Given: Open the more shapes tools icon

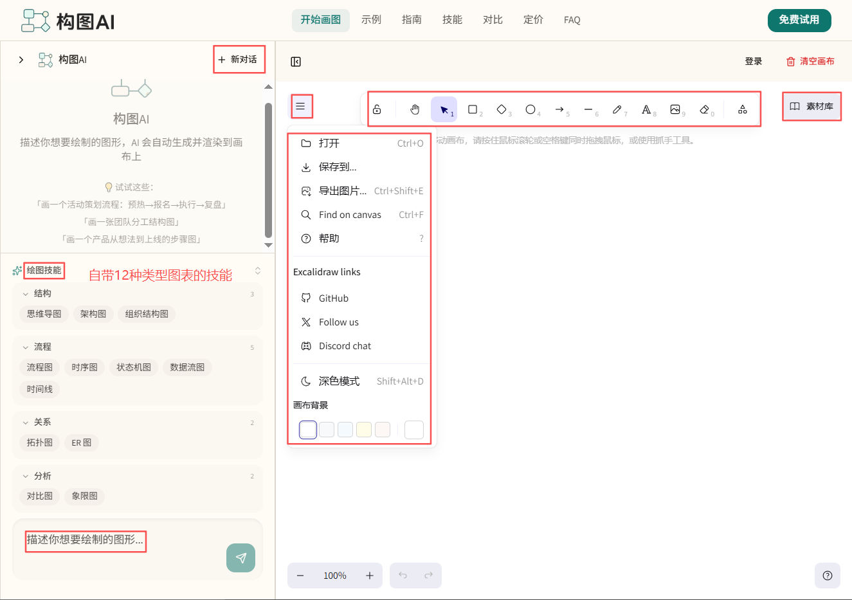Looking at the screenshot, I should tap(743, 109).
